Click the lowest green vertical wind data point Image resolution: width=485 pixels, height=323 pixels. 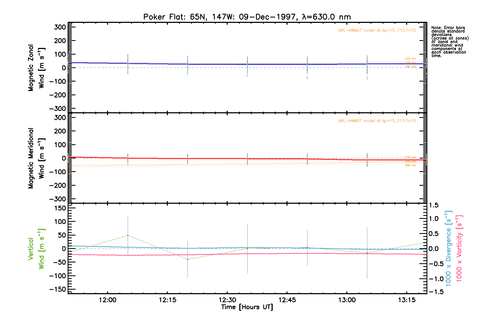pos(188,259)
